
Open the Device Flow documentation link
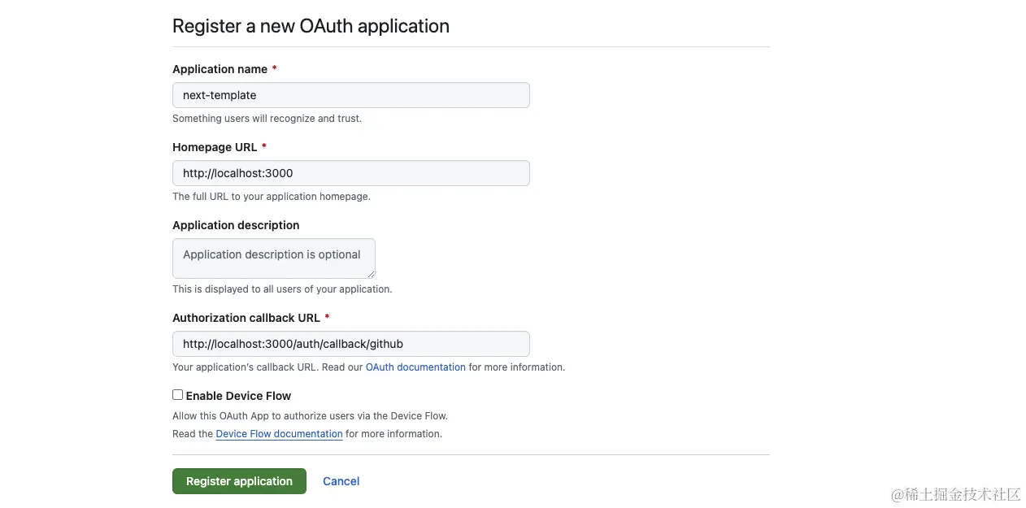[279, 433]
